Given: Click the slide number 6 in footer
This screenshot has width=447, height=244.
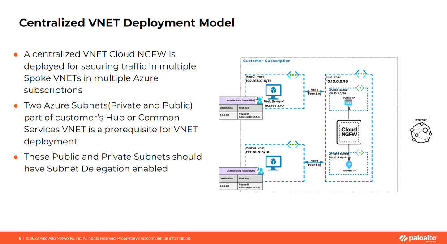Looking at the screenshot, I should coord(20,238).
